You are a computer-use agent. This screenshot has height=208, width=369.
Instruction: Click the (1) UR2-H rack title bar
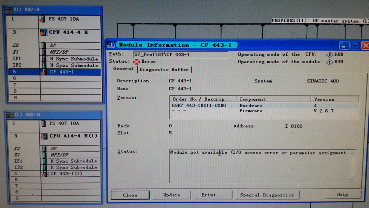pos(53,115)
